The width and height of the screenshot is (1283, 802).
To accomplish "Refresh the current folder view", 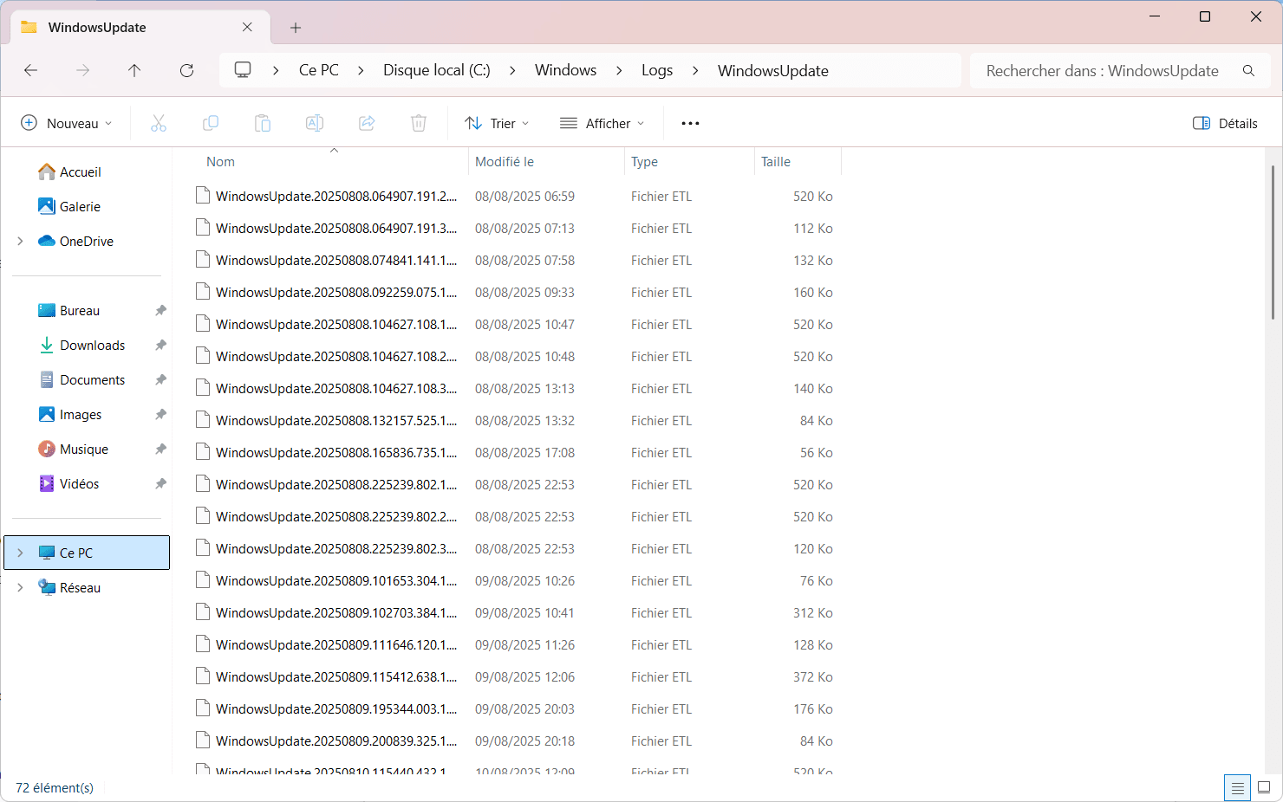I will click(x=186, y=70).
